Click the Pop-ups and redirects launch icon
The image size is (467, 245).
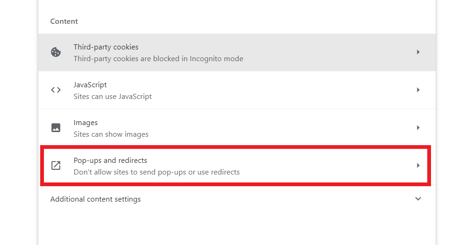[x=56, y=166]
